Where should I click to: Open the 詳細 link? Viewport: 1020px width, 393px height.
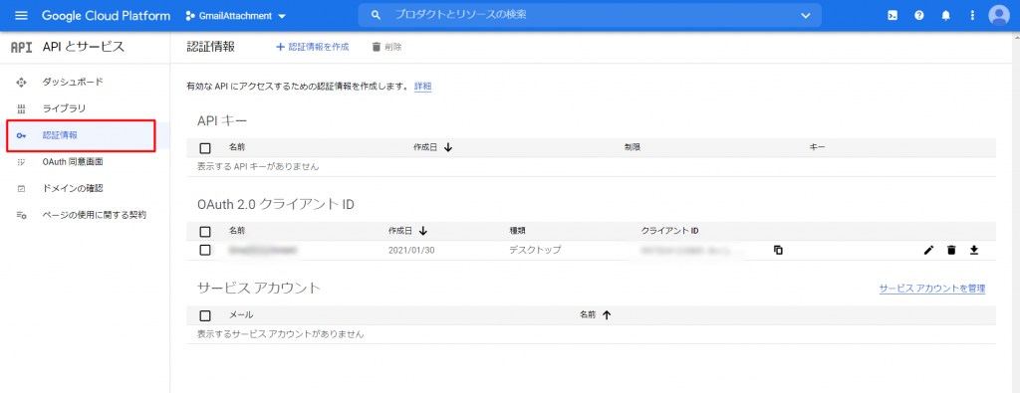(422, 86)
